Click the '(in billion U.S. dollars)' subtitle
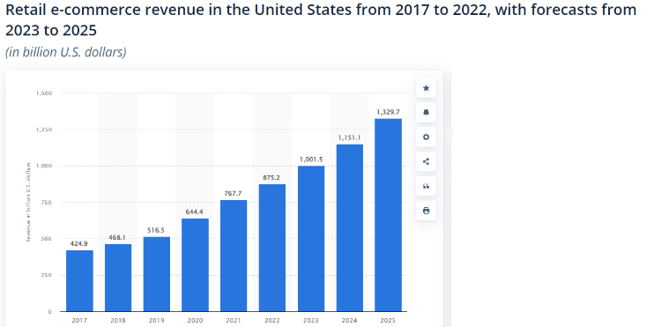Viewport: 661px width, 327px height. pos(66,52)
